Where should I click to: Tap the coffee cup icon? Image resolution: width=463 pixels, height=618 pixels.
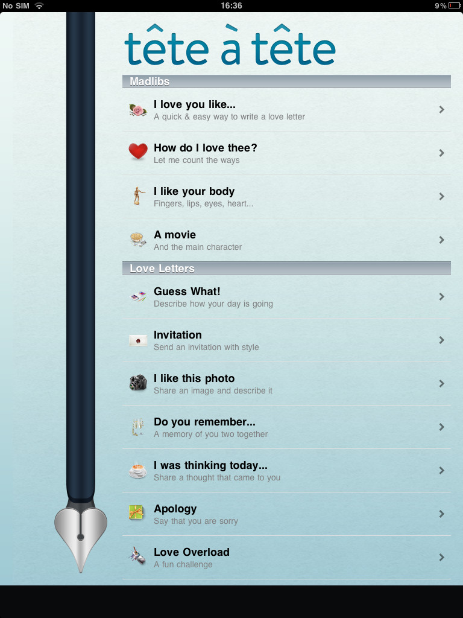point(138,470)
